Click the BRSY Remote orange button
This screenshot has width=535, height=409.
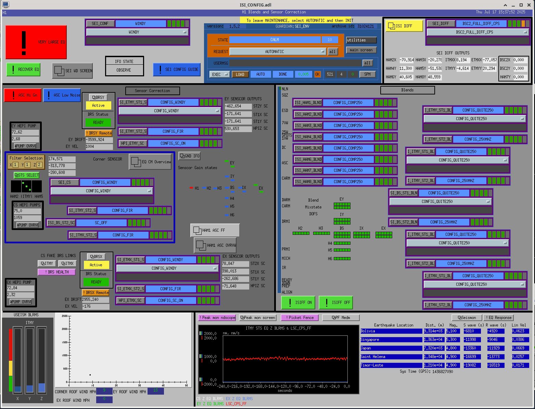click(x=99, y=133)
